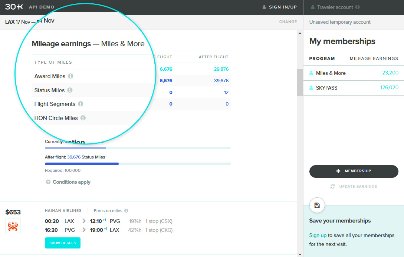Viewport: 404px width, 257px height.
Task: Click the After flight status miles progress bar
Action: [x=138, y=164]
